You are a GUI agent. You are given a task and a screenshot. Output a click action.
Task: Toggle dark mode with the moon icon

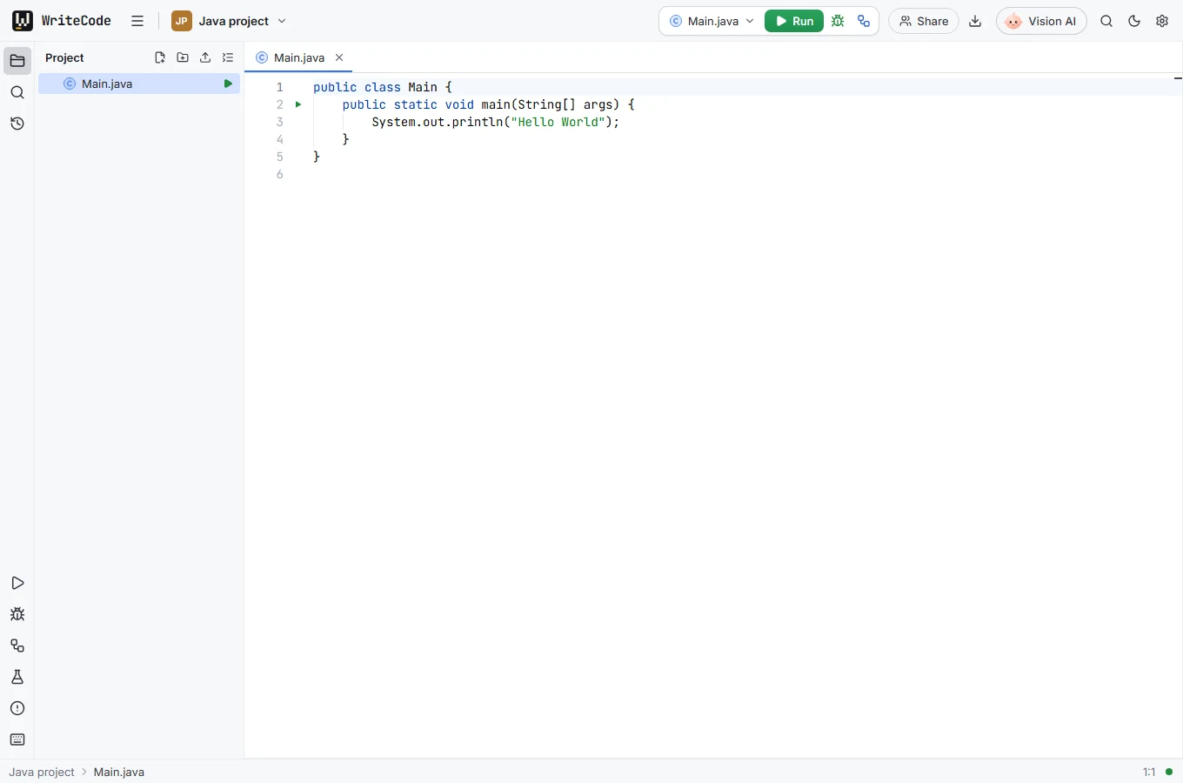pyautogui.click(x=1134, y=21)
